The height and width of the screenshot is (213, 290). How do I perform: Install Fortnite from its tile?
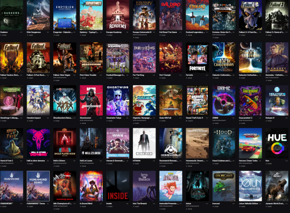tap(190, 78)
